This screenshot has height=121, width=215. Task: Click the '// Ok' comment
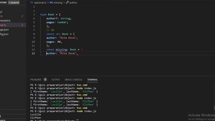(50, 30)
